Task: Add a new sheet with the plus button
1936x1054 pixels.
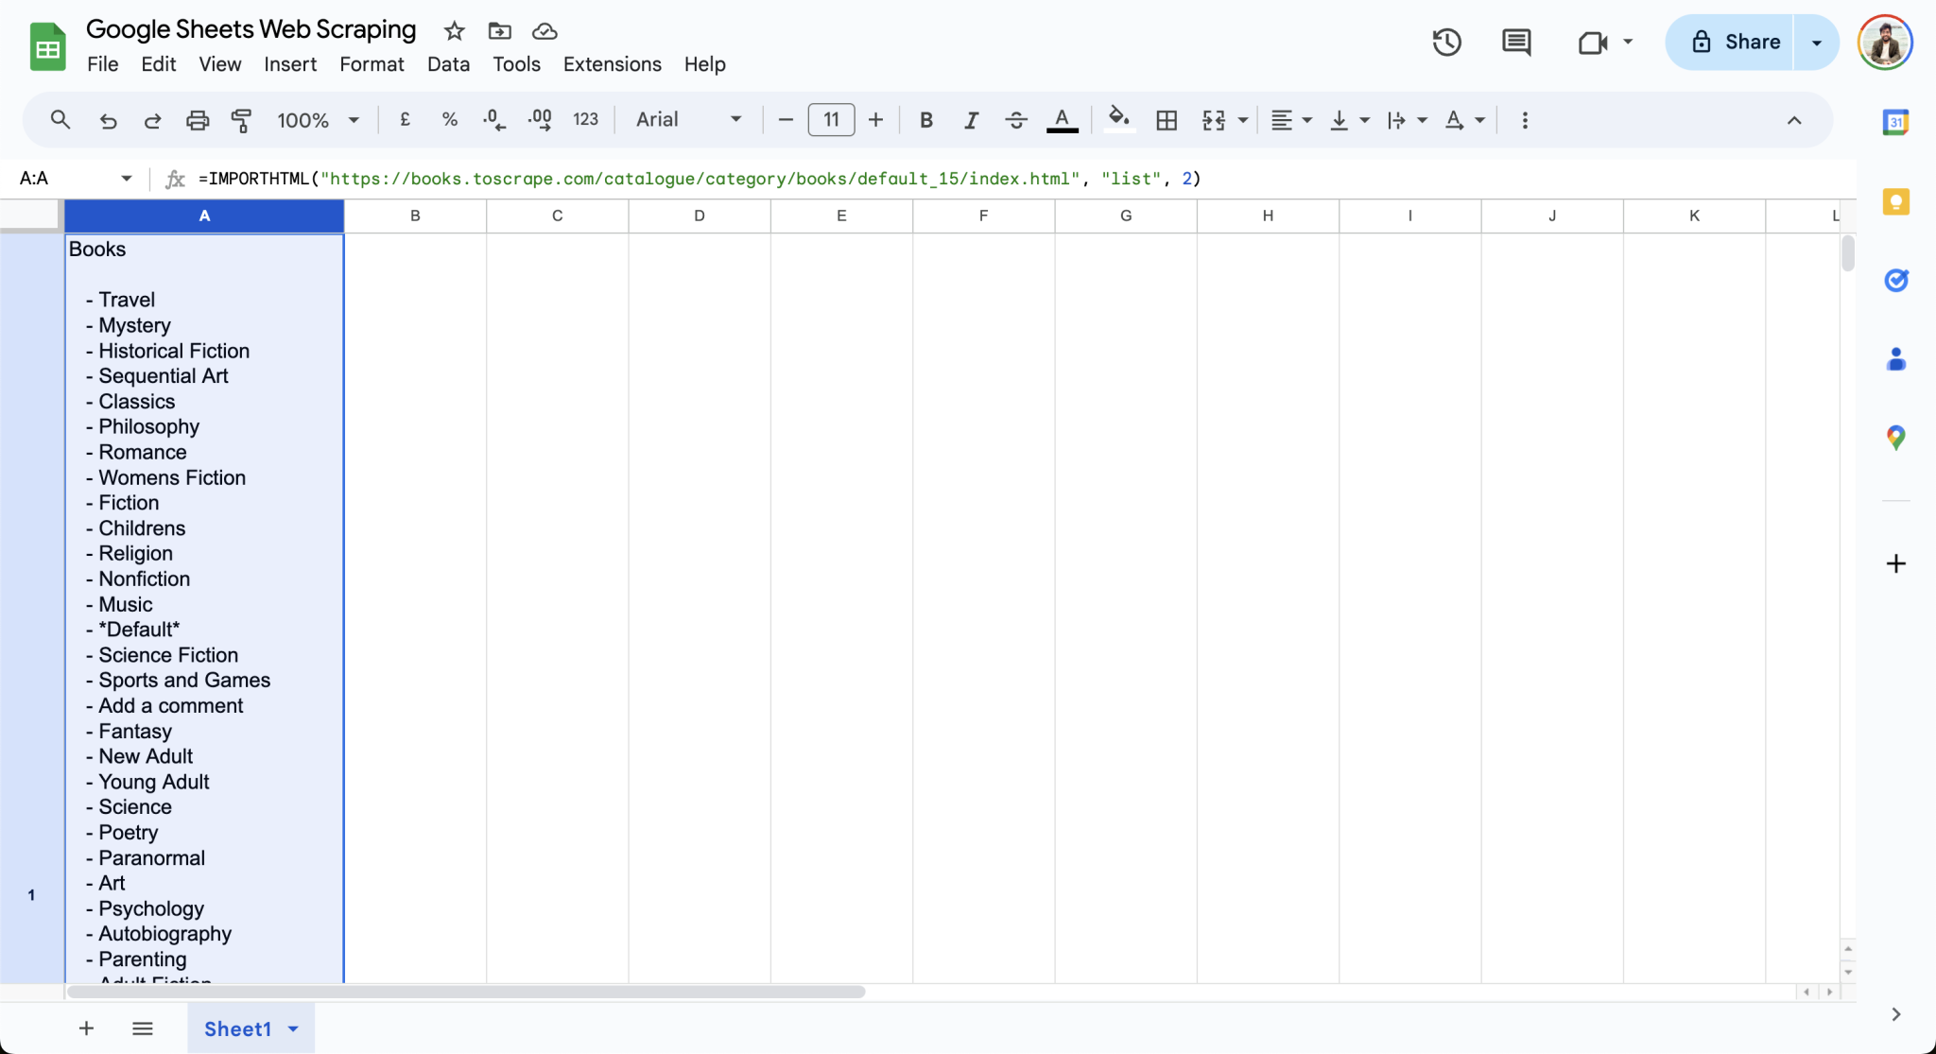Action: 86,1028
